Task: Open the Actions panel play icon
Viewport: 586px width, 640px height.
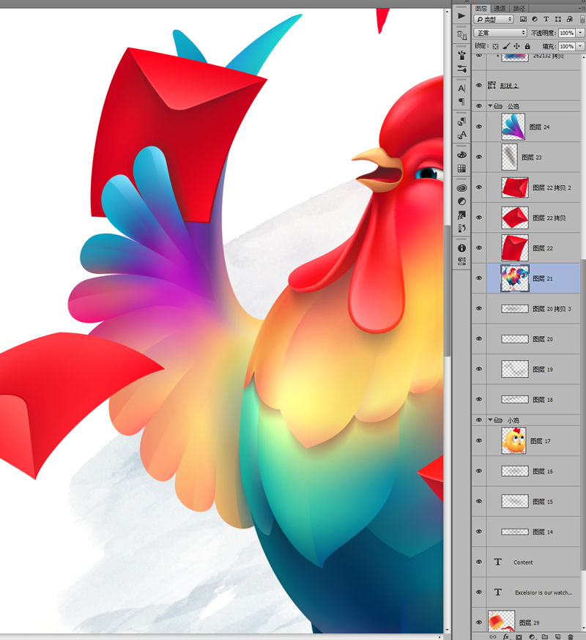Action: (x=461, y=16)
